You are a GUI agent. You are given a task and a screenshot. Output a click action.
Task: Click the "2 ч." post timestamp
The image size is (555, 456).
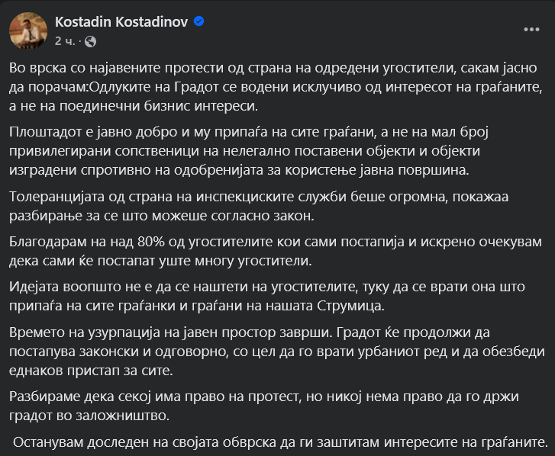(64, 40)
